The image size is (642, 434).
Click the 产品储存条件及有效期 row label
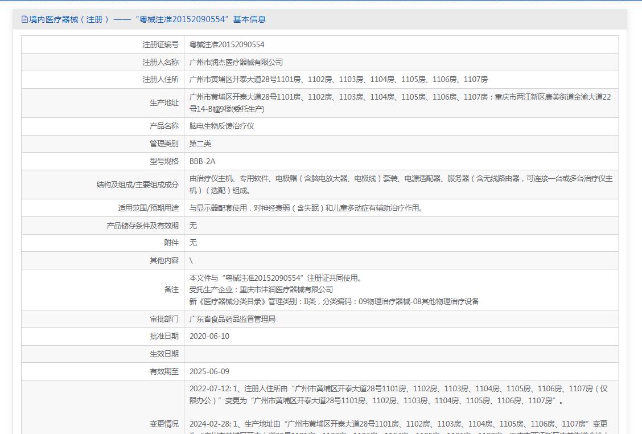tap(142, 226)
